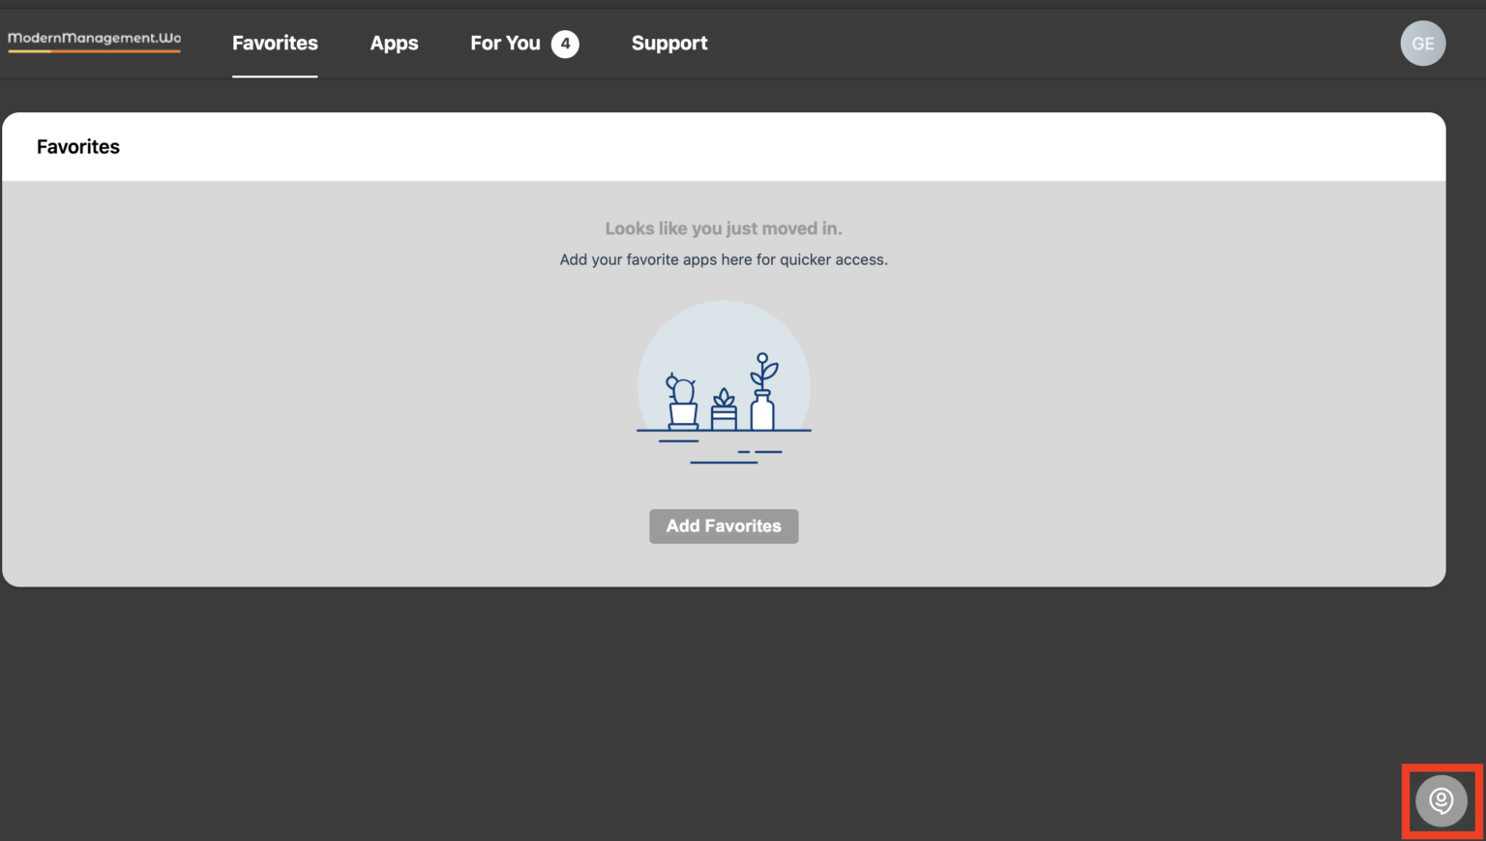Stay on the Favorites tab
Screen dimensions: 1486x841
click(x=275, y=43)
